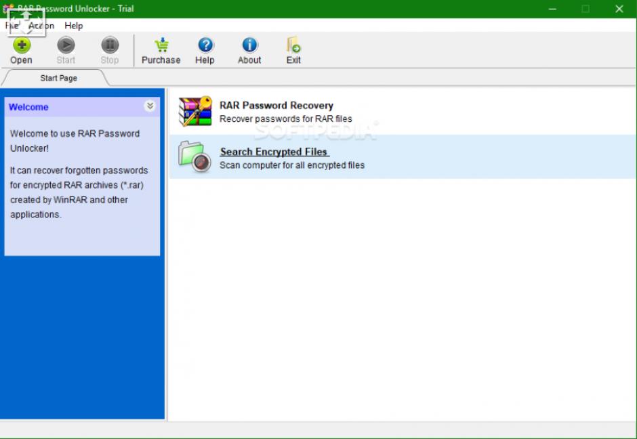The image size is (637, 439).
Task: Click the Exit toolbar icon
Action: click(293, 45)
